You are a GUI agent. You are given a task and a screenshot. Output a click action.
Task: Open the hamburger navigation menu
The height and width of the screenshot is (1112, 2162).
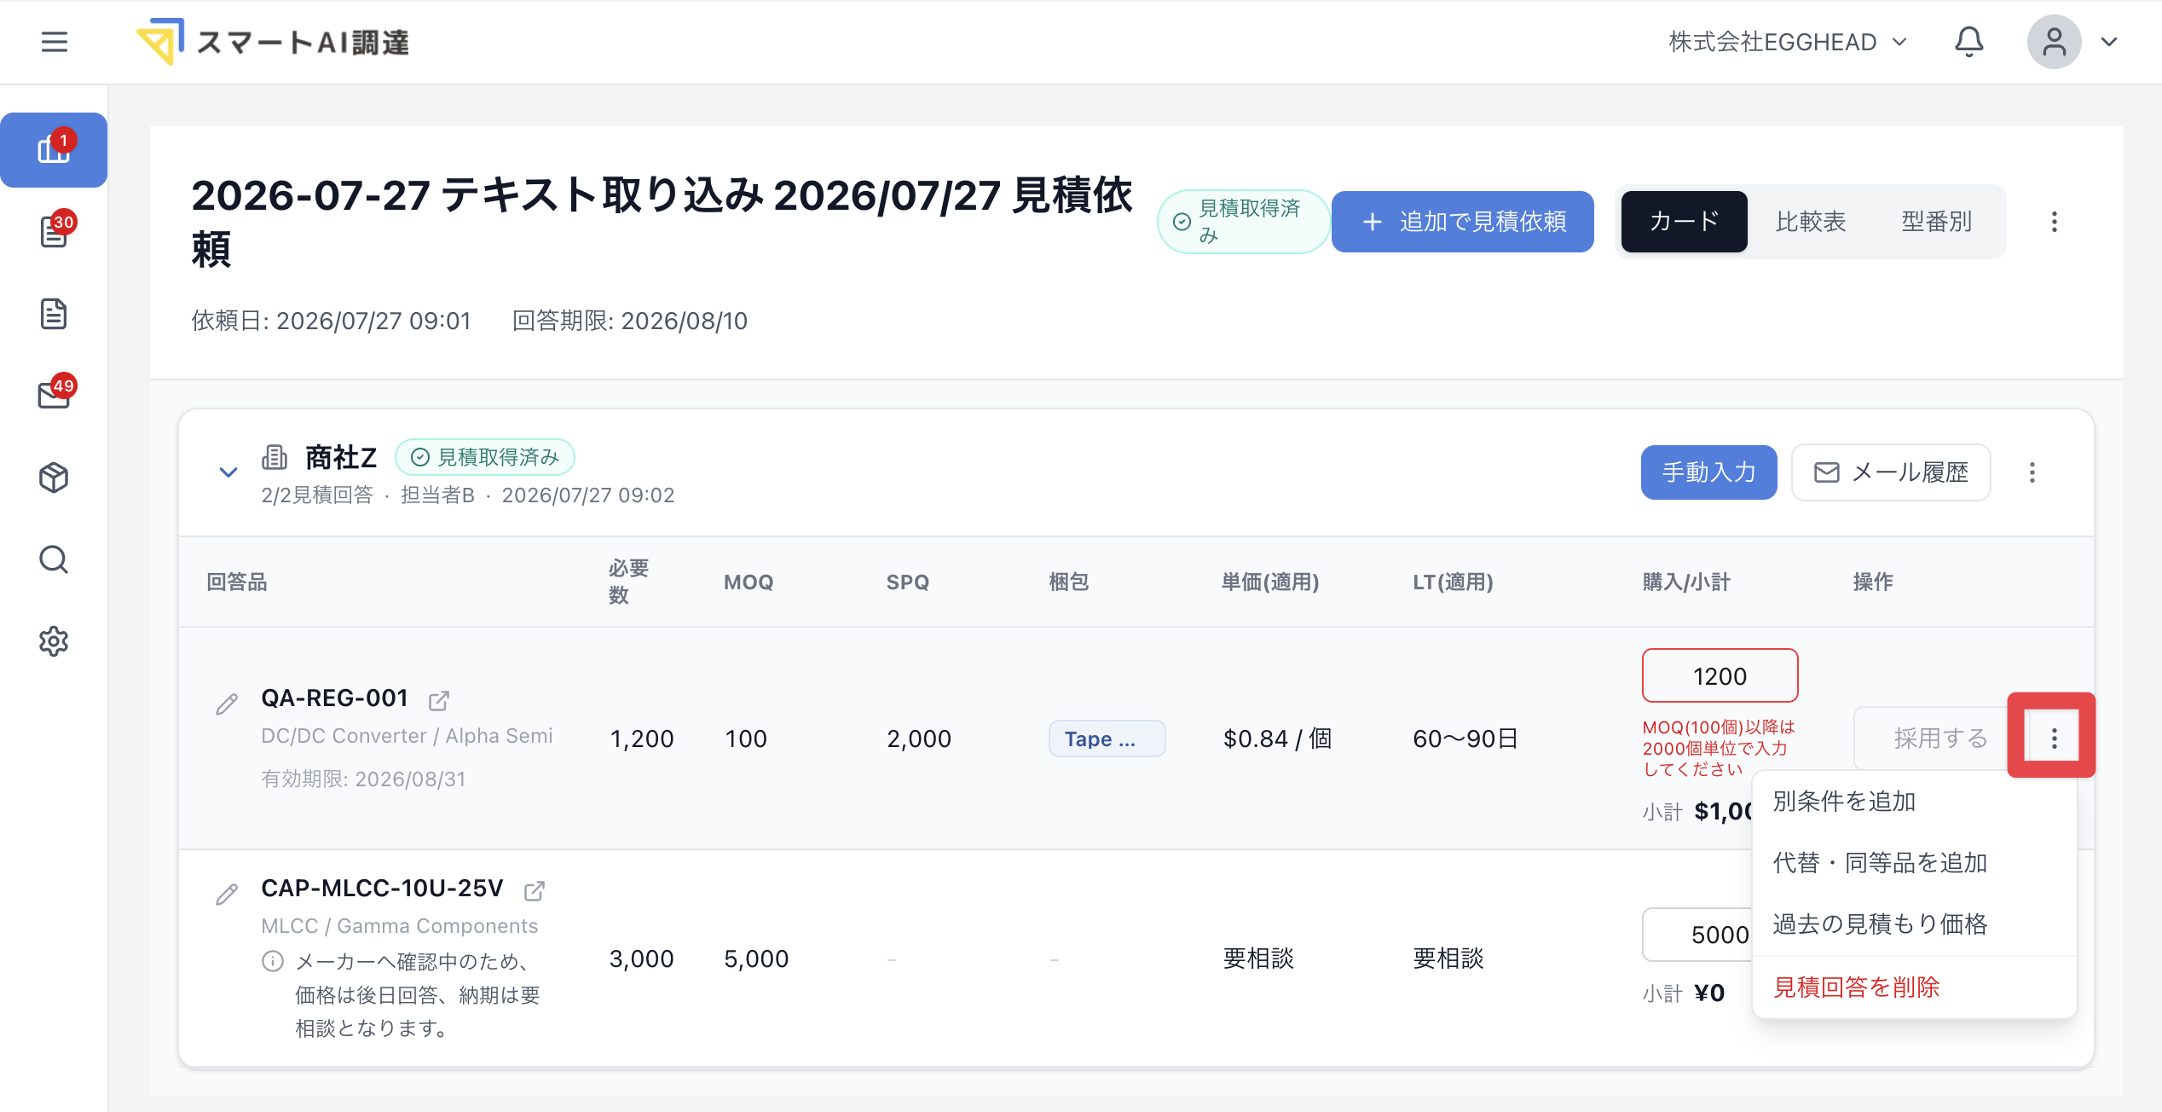coord(55,42)
